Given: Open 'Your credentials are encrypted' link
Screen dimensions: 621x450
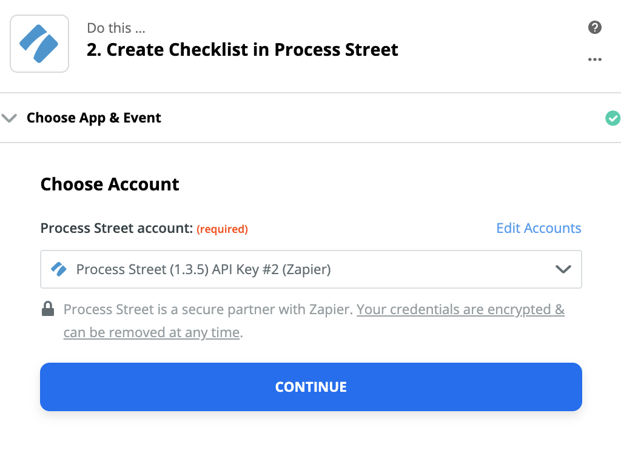Looking at the screenshot, I should [460, 309].
